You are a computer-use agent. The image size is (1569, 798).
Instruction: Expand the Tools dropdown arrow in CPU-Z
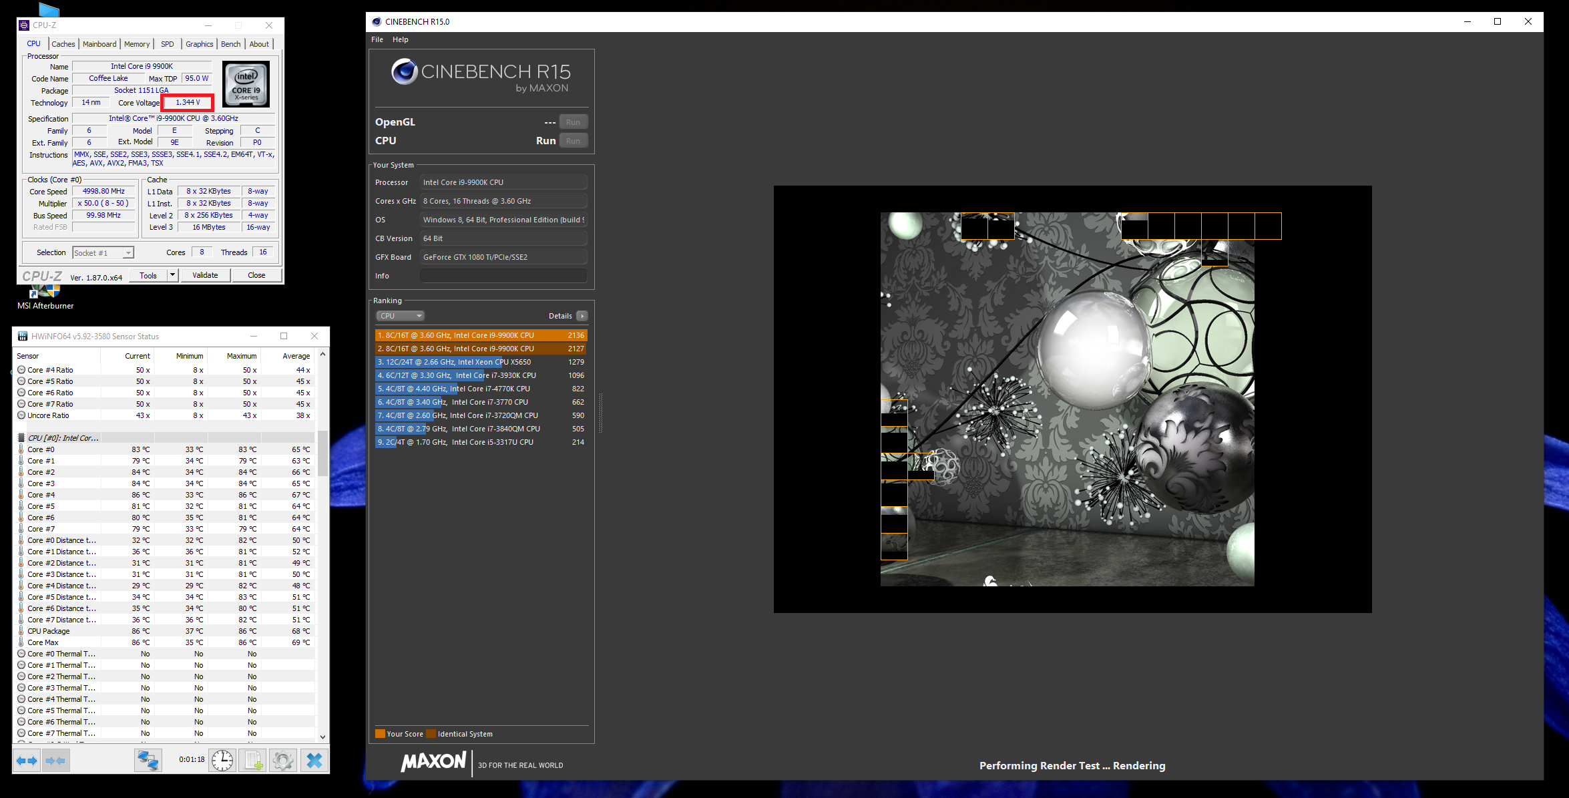point(172,275)
